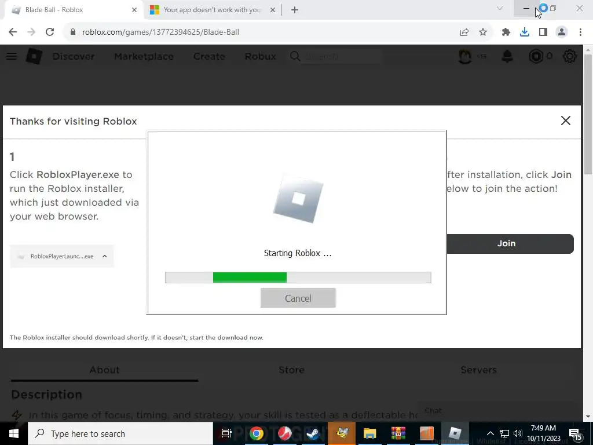Open the Discover menu item
This screenshot has height=445, width=593.
click(x=74, y=56)
